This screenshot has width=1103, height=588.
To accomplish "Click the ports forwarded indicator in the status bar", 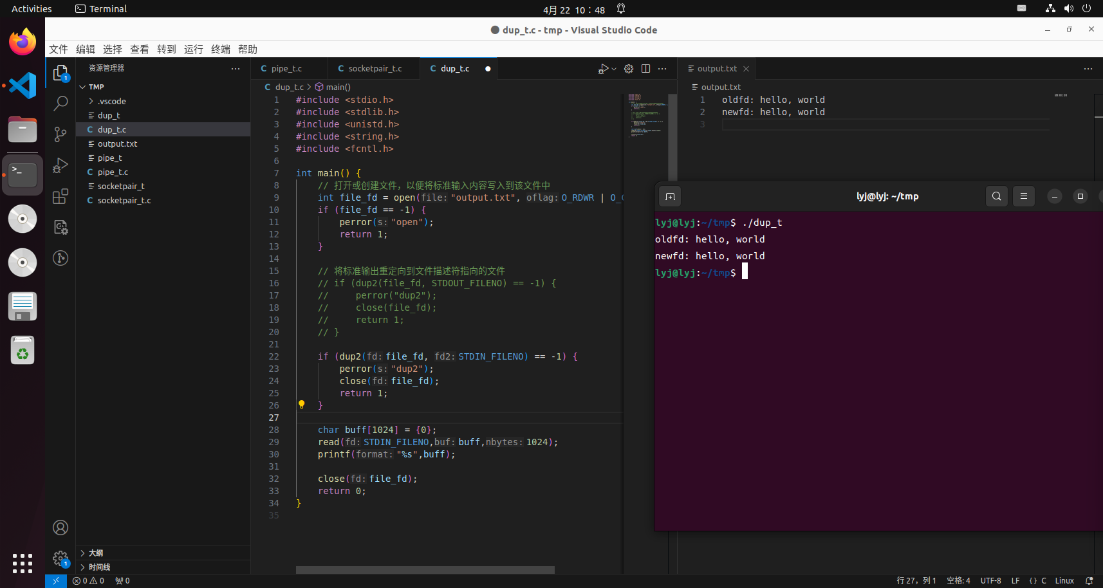I will [122, 581].
